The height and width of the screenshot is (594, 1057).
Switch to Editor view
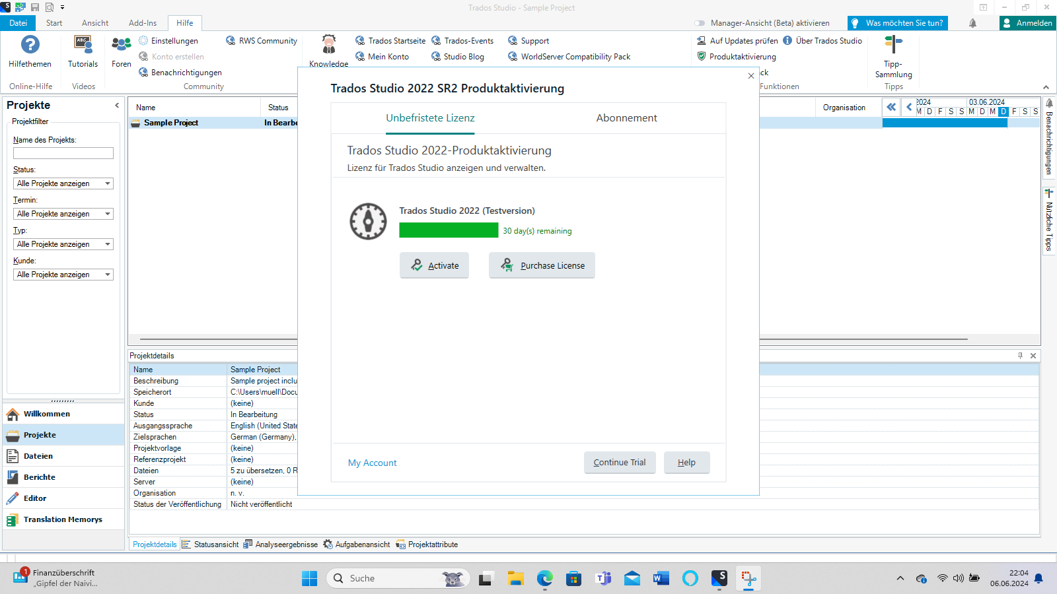click(x=63, y=498)
